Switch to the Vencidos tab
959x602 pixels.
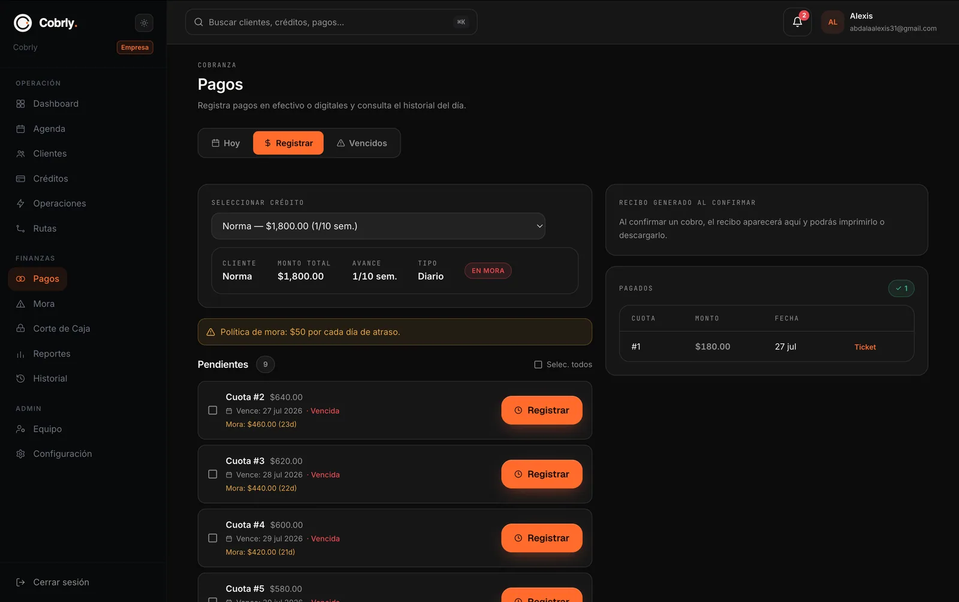coord(362,143)
